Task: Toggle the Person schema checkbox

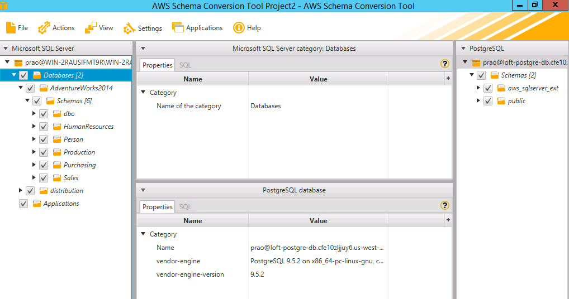Action: tap(44, 139)
